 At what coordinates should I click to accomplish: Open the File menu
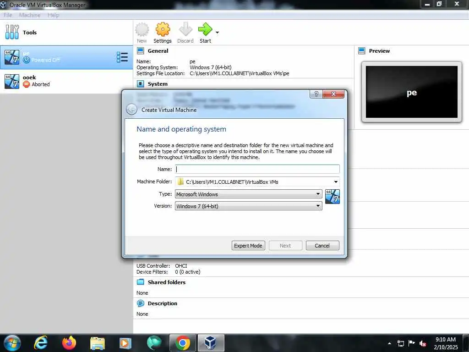(x=8, y=15)
